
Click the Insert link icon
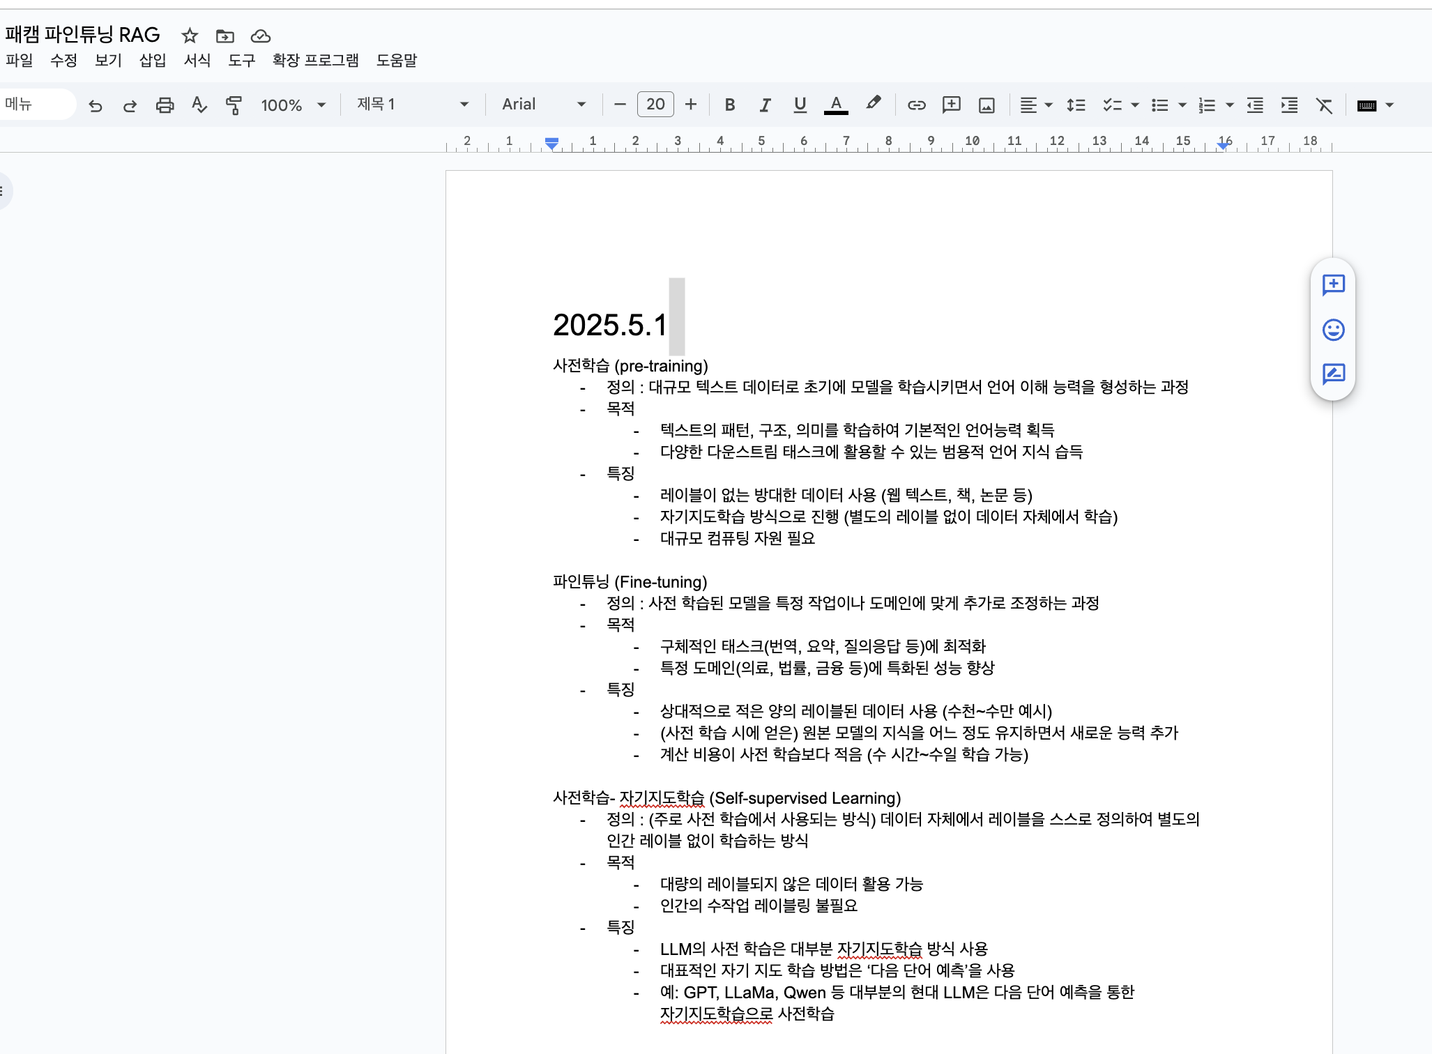point(916,105)
